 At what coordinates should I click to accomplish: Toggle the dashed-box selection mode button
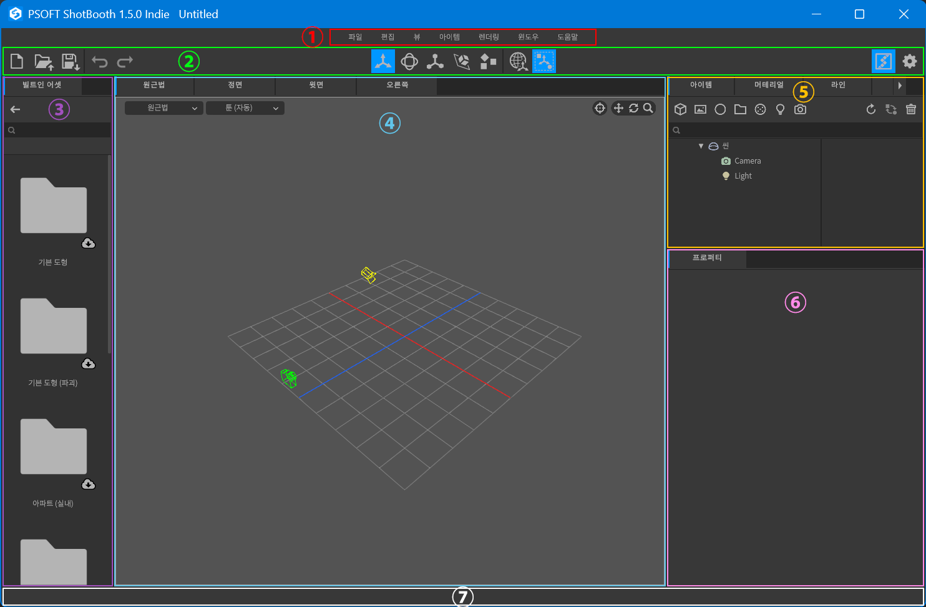(x=544, y=61)
